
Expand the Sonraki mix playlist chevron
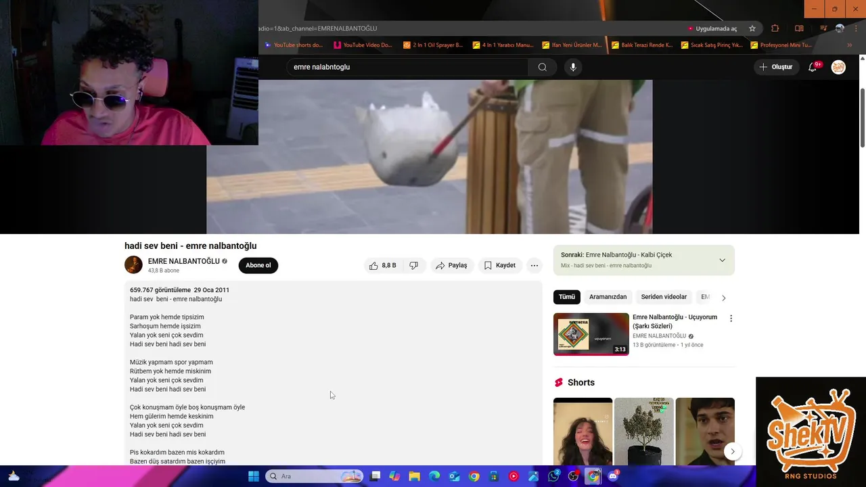(722, 260)
